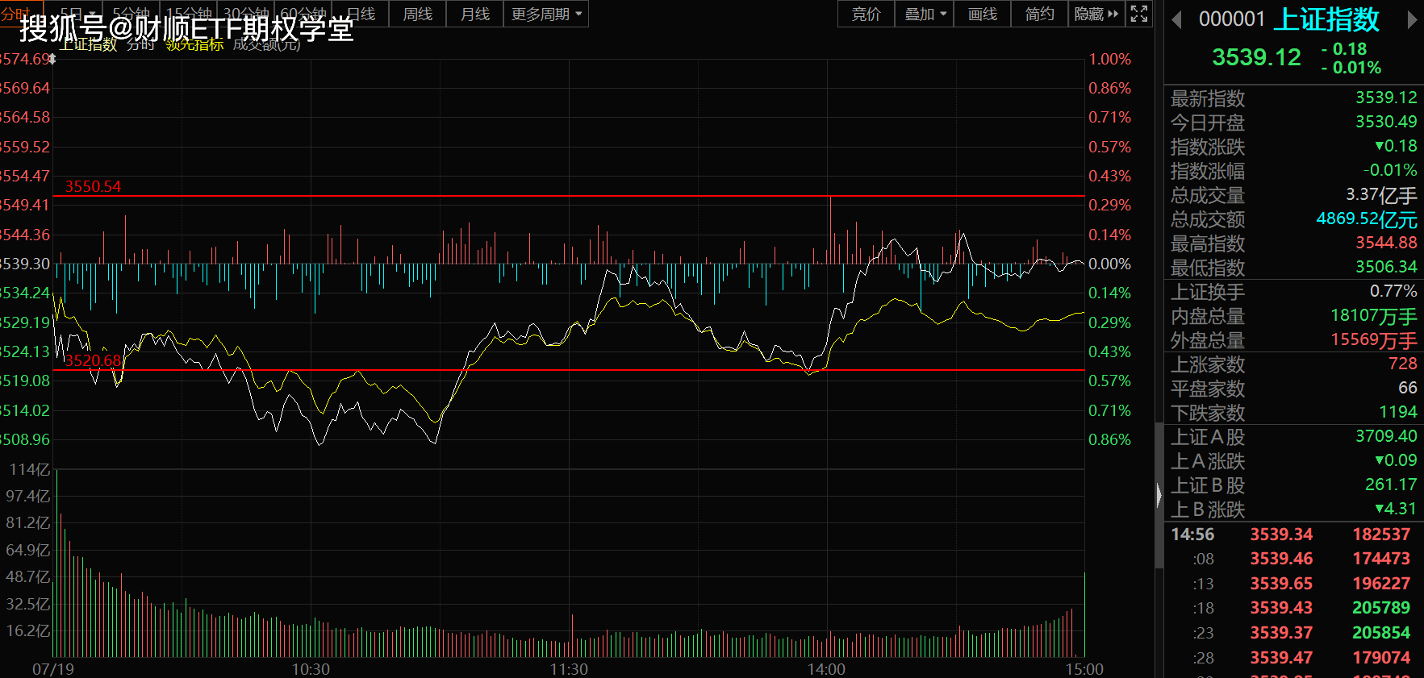The height and width of the screenshot is (678, 1424).
Task: Switch to 5分钟 chart period
Action: 131,14
